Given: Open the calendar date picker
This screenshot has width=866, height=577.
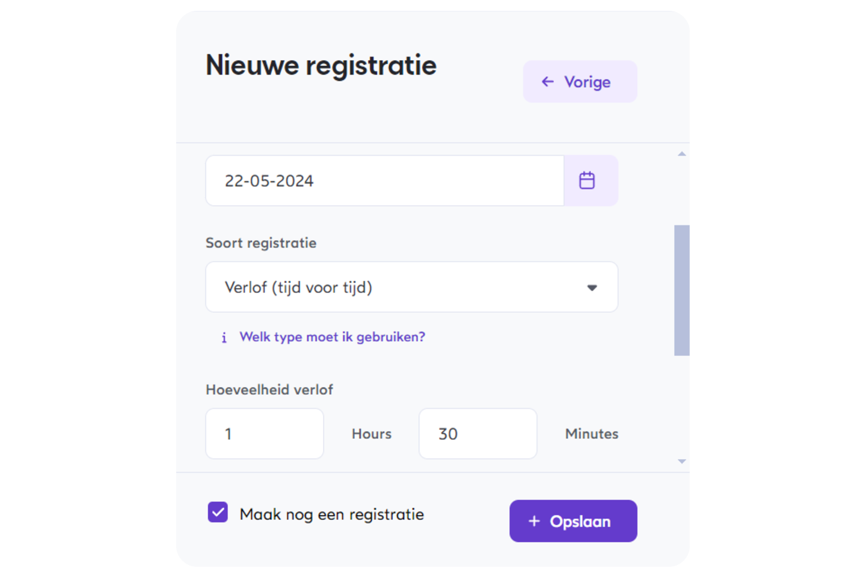Looking at the screenshot, I should coord(587,180).
